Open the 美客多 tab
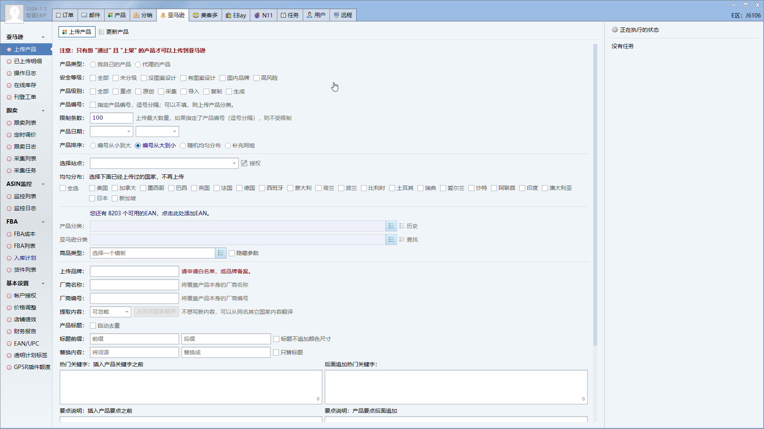Viewport: 764px width, 429px height. point(205,15)
